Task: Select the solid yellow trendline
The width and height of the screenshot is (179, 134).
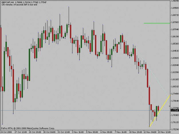Action: coord(160,111)
